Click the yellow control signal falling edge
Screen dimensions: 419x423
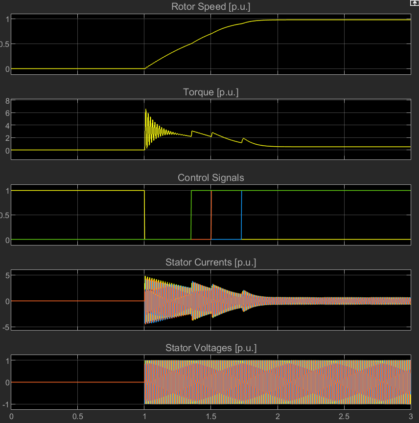tap(144, 215)
